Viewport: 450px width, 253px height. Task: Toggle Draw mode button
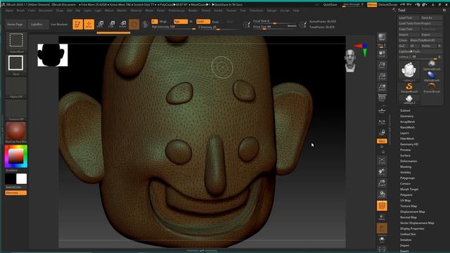(x=89, y=25)
